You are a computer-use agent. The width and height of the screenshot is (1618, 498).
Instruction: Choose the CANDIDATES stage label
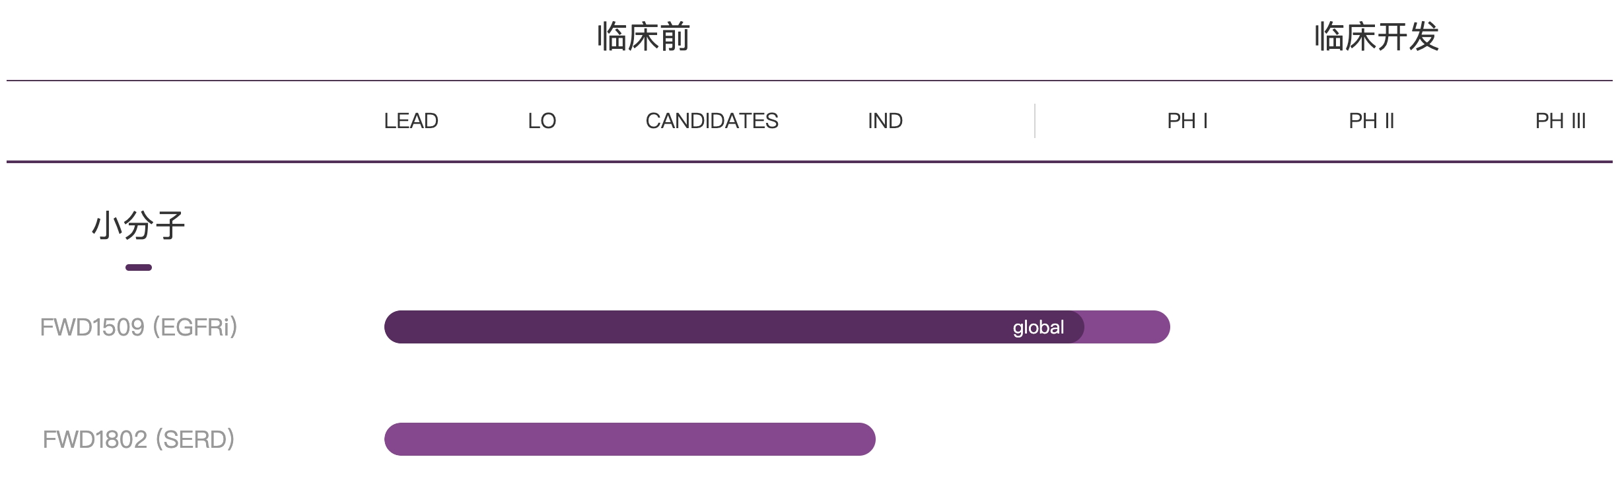[x=711, y=121]
